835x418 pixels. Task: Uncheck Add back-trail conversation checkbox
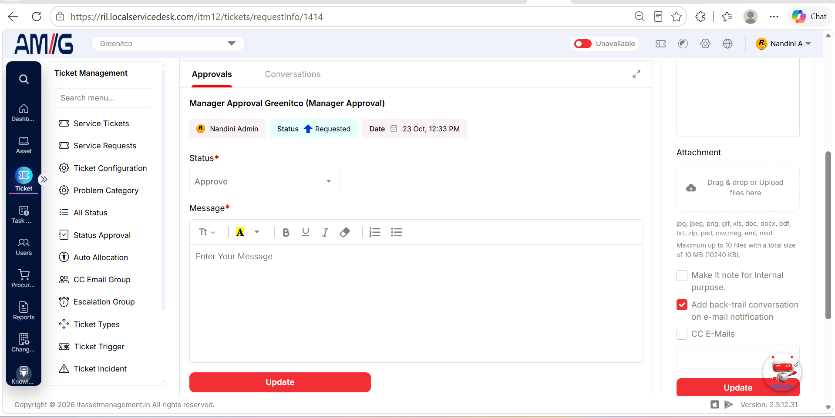(x=682, y=305)
